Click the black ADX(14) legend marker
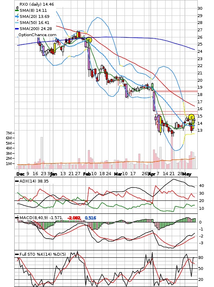 click(17, 181)
